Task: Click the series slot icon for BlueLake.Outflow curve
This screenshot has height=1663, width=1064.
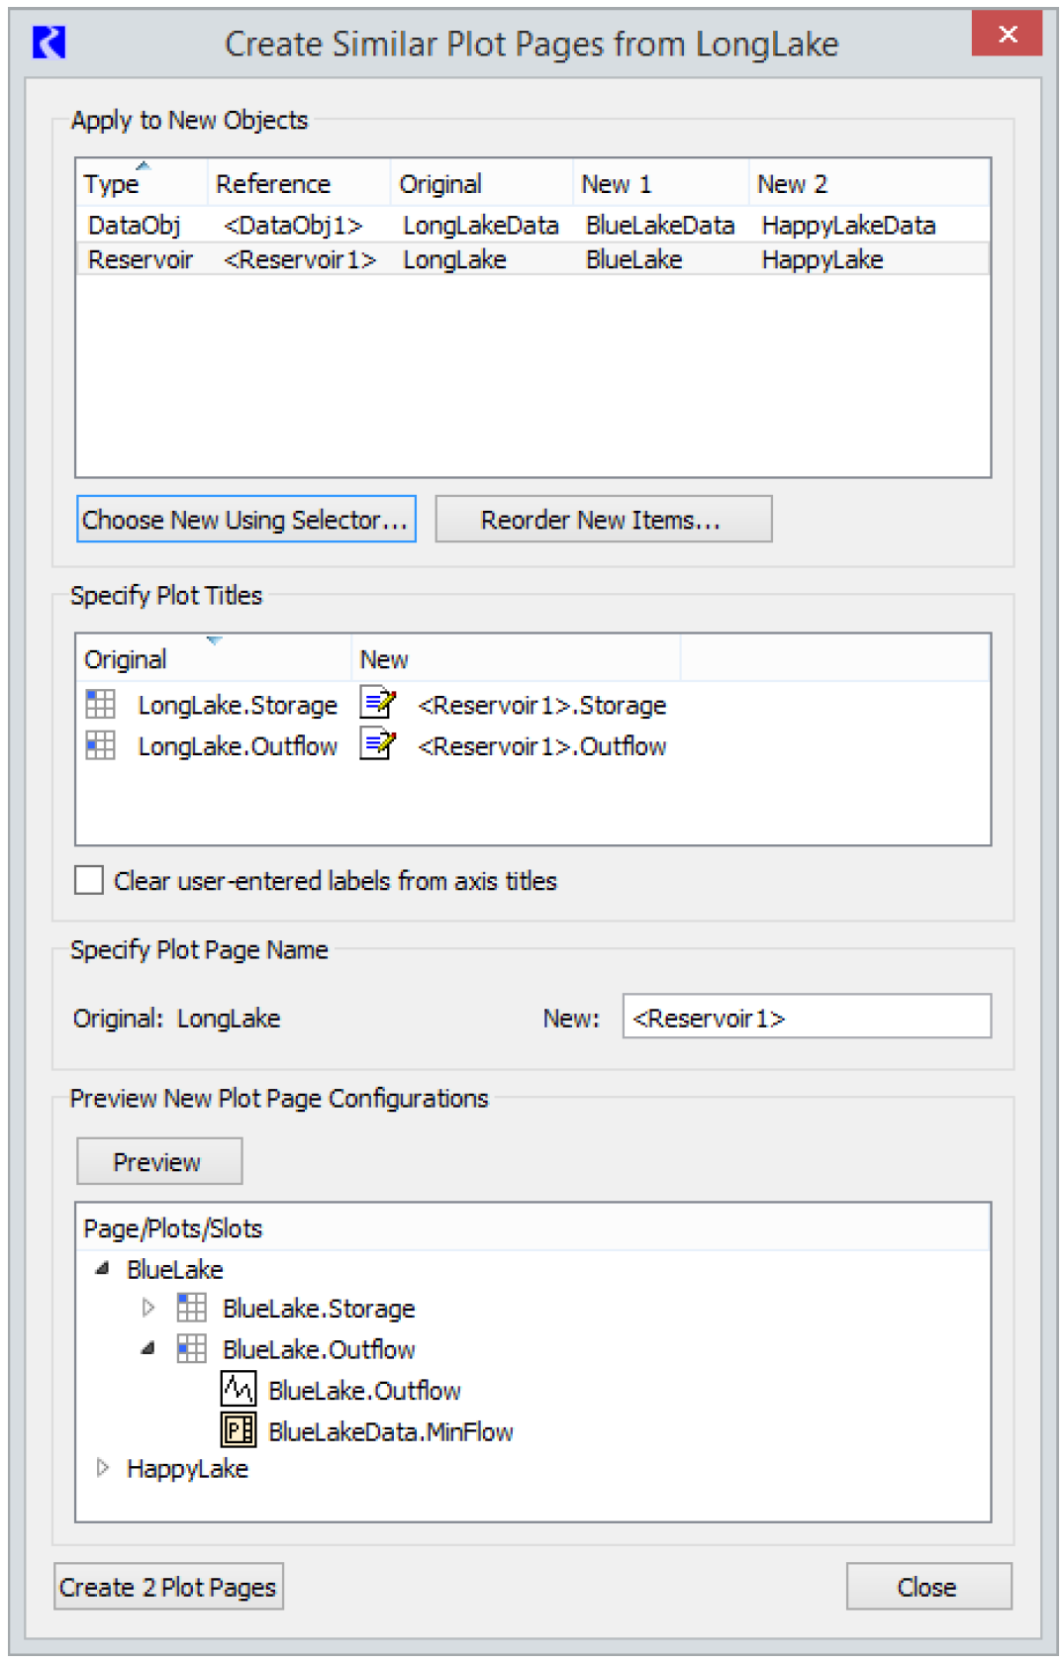Action: tap(238, 1390)
